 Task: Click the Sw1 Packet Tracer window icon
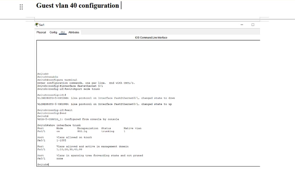37,25
